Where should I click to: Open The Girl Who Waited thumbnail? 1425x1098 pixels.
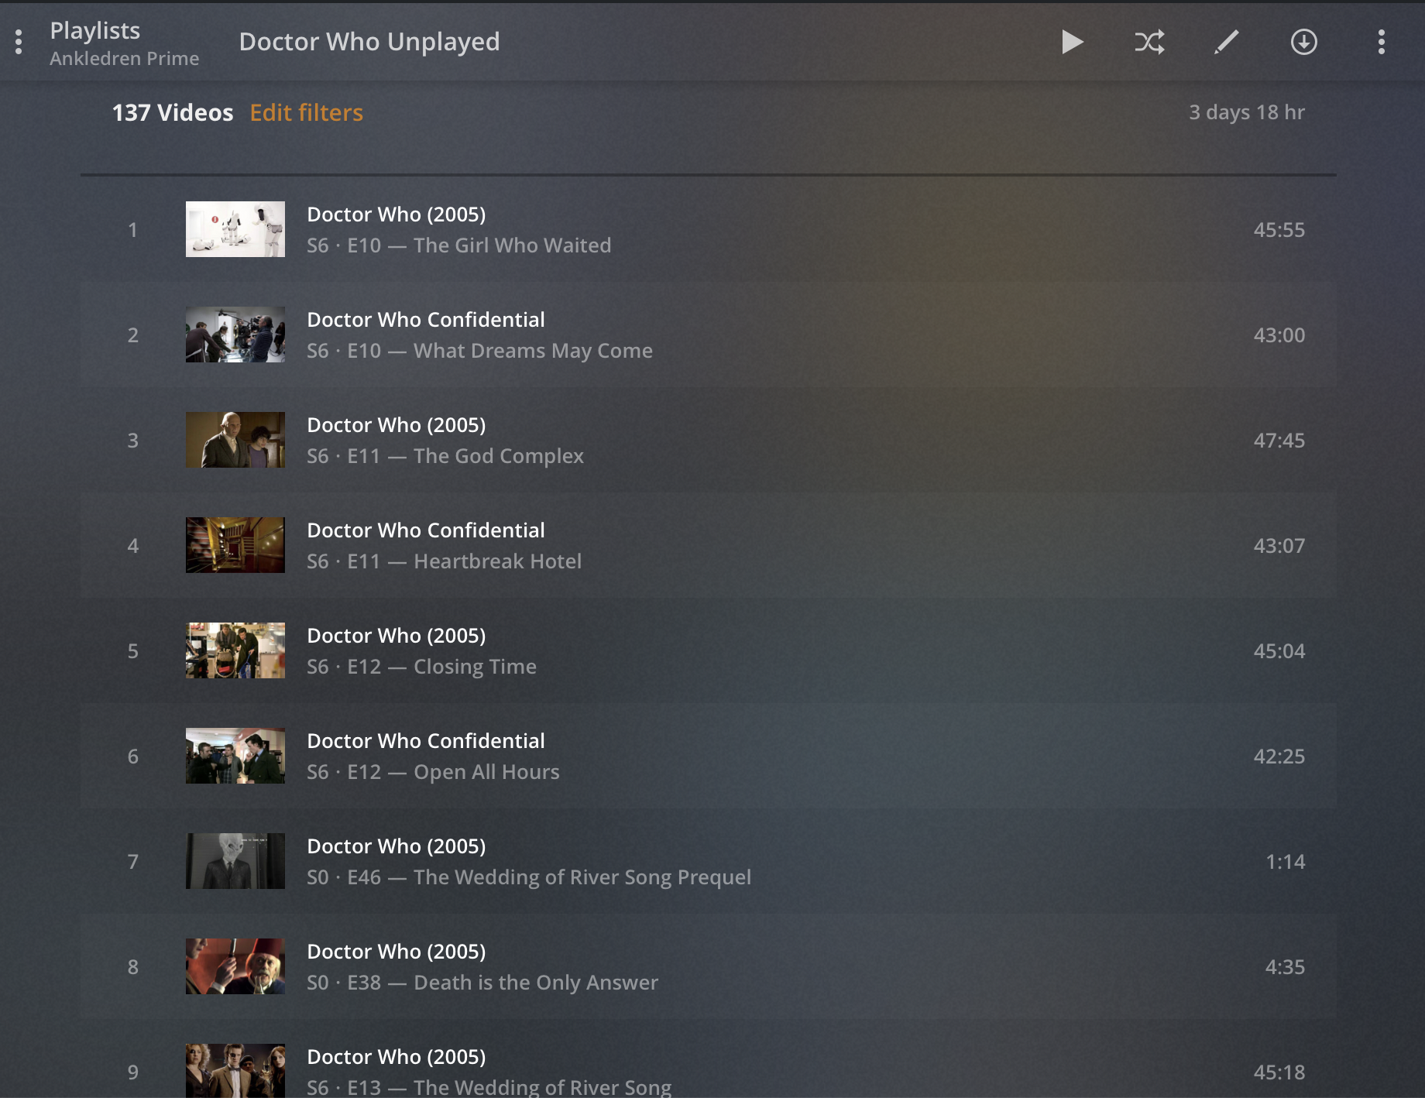[235, 229]
